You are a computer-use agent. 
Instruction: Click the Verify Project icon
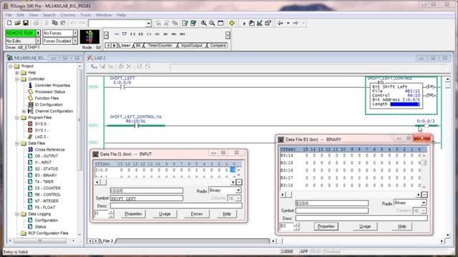tap(193, 23)
